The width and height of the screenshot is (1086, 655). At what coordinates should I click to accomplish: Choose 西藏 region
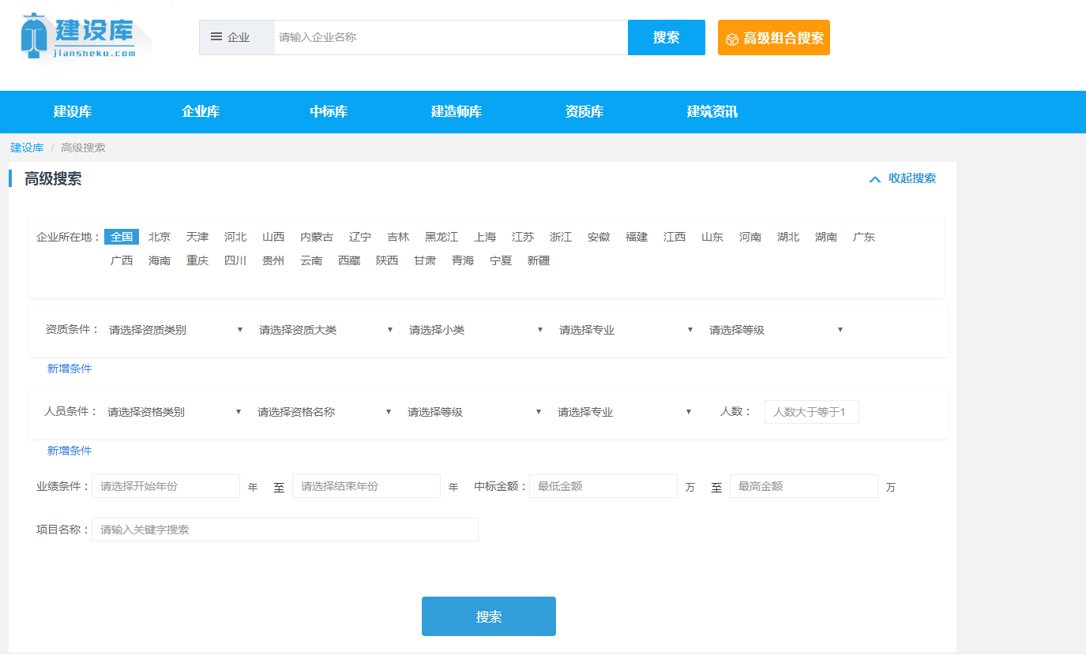click(349, 260)
